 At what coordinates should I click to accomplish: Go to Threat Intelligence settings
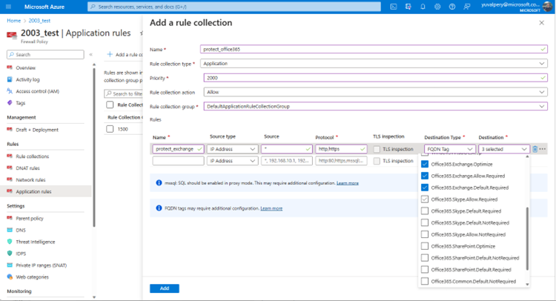pyautogui.click(x=36, y=242)
